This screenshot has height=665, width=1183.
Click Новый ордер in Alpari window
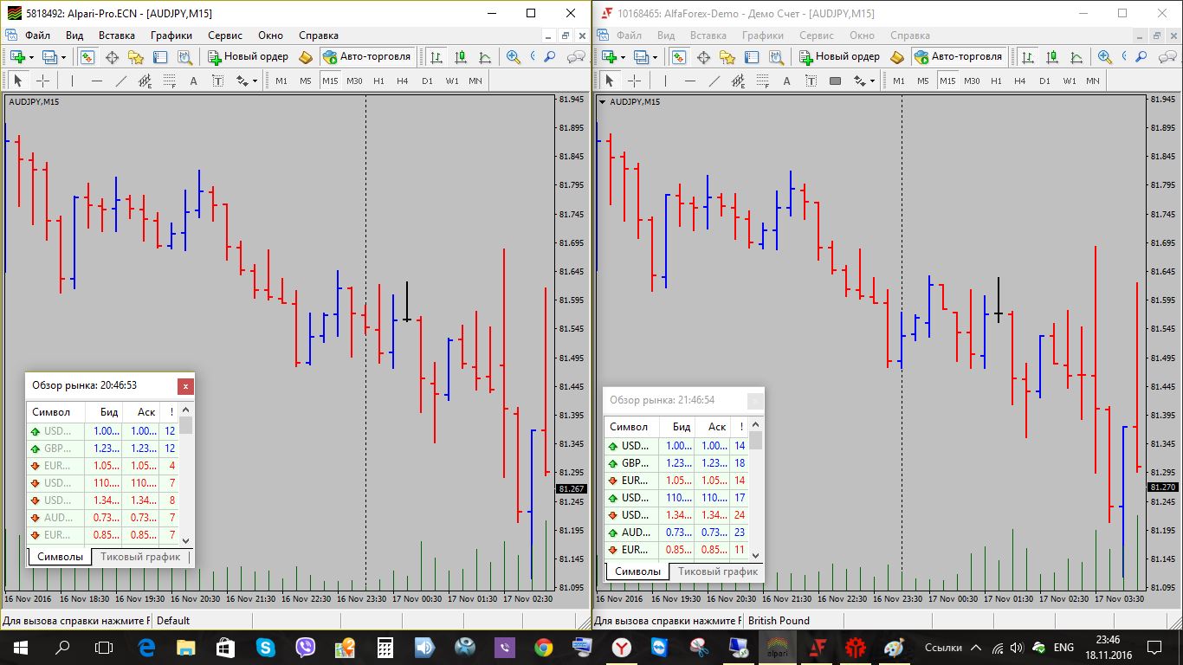248,56
